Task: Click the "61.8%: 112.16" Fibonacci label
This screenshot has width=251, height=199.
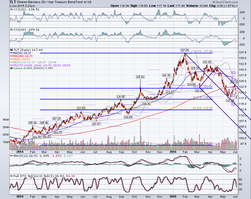Action: point(203,108)
